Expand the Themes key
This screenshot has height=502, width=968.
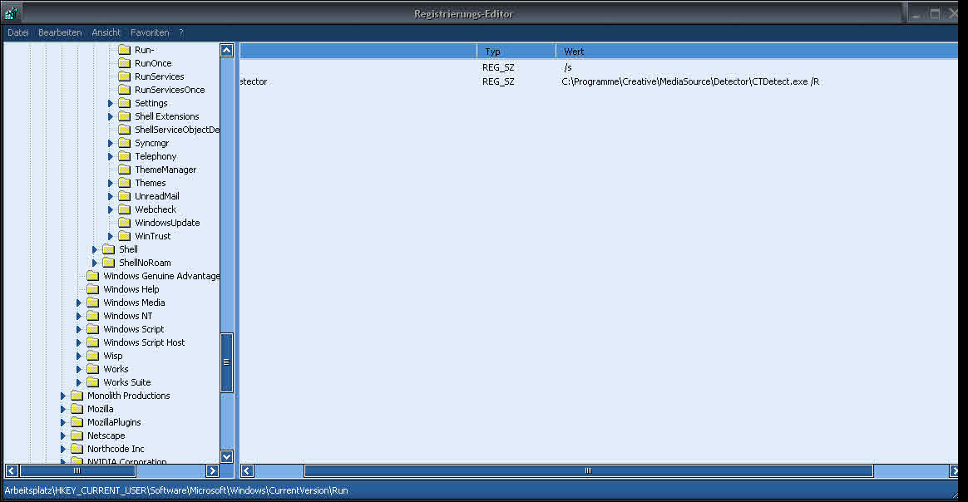click(111, 183)
